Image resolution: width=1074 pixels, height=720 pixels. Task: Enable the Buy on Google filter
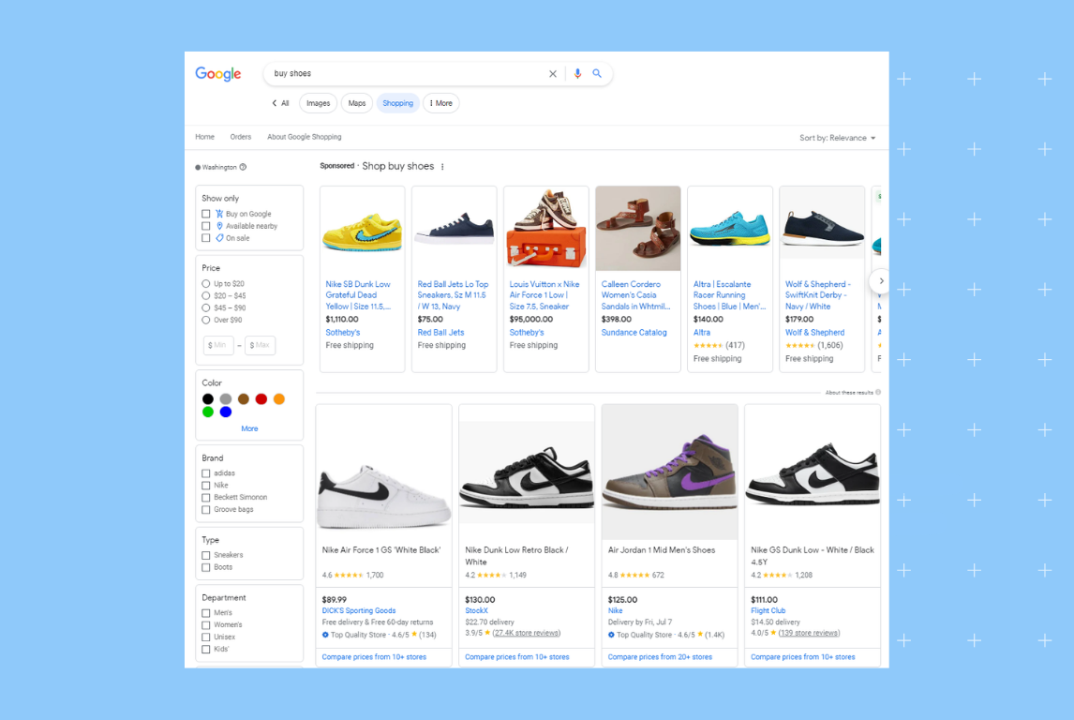207,213
